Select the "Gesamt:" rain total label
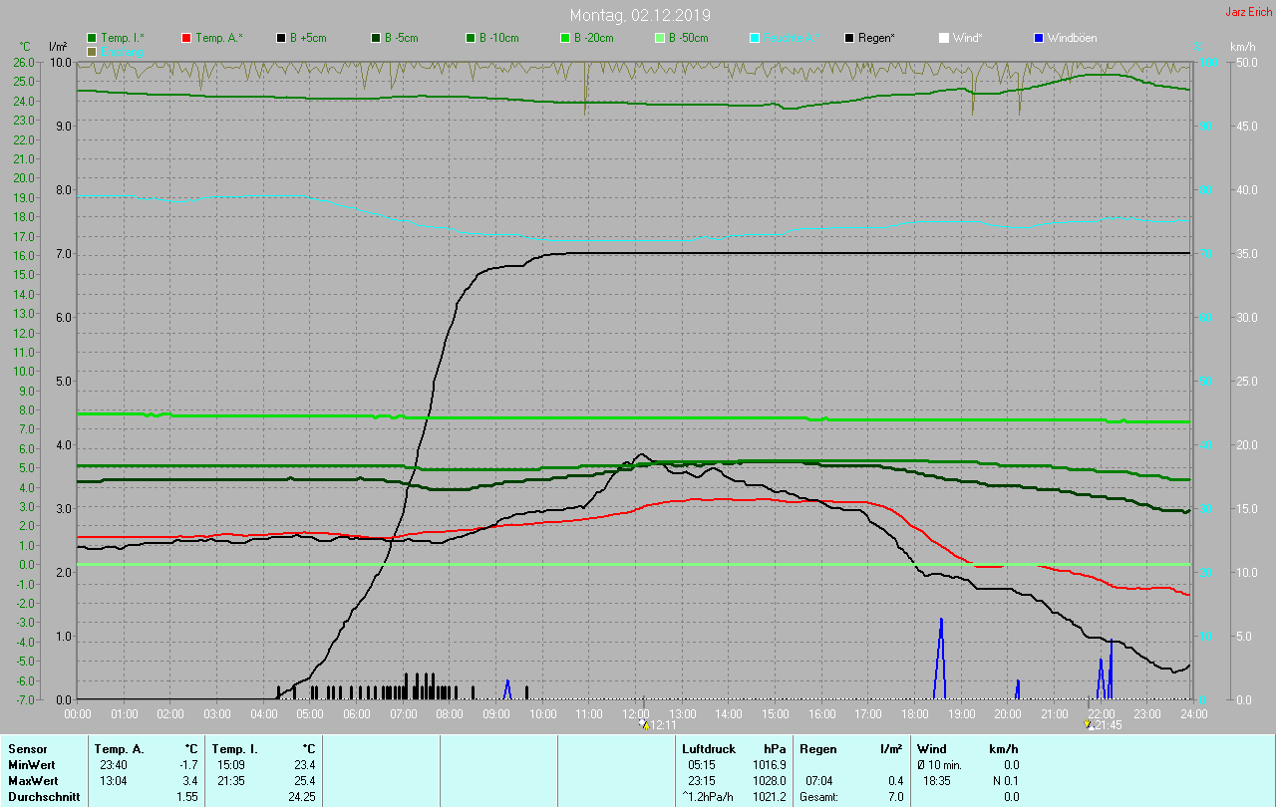Viewport: 1276px width, 807px height. coord(819,797)
